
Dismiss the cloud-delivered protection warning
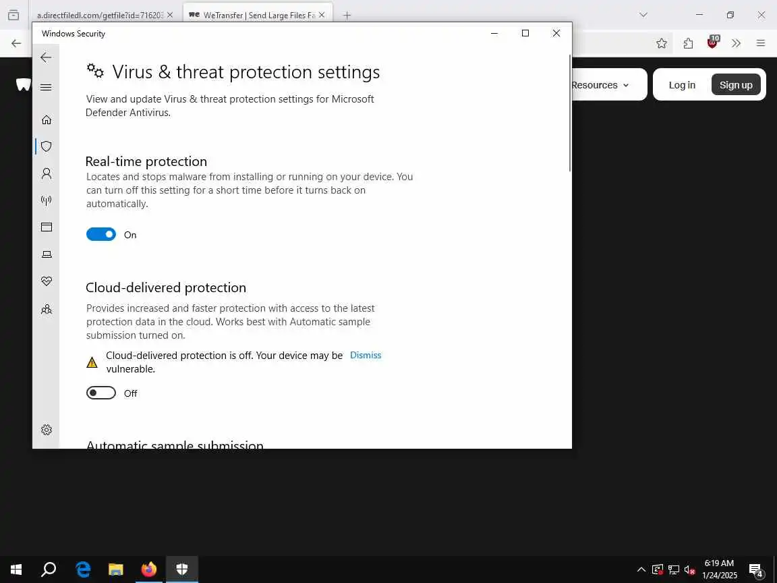[365, 355]
